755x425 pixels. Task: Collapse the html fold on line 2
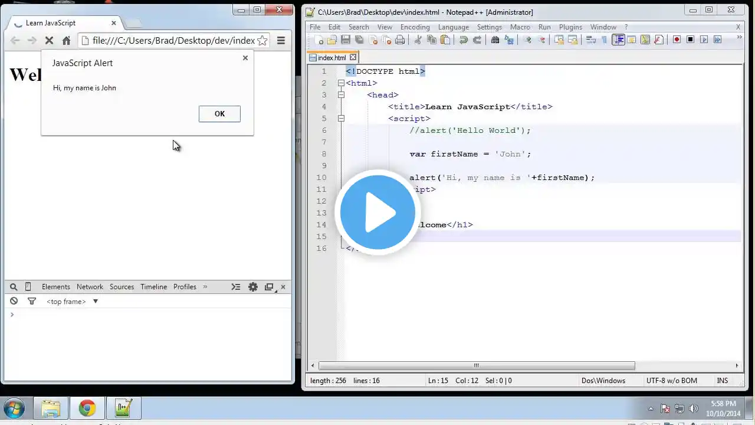click(341, 83)
